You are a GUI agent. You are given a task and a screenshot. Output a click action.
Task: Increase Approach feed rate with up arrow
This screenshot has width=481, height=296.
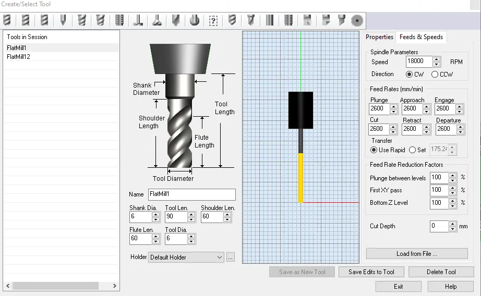(426, 106)
